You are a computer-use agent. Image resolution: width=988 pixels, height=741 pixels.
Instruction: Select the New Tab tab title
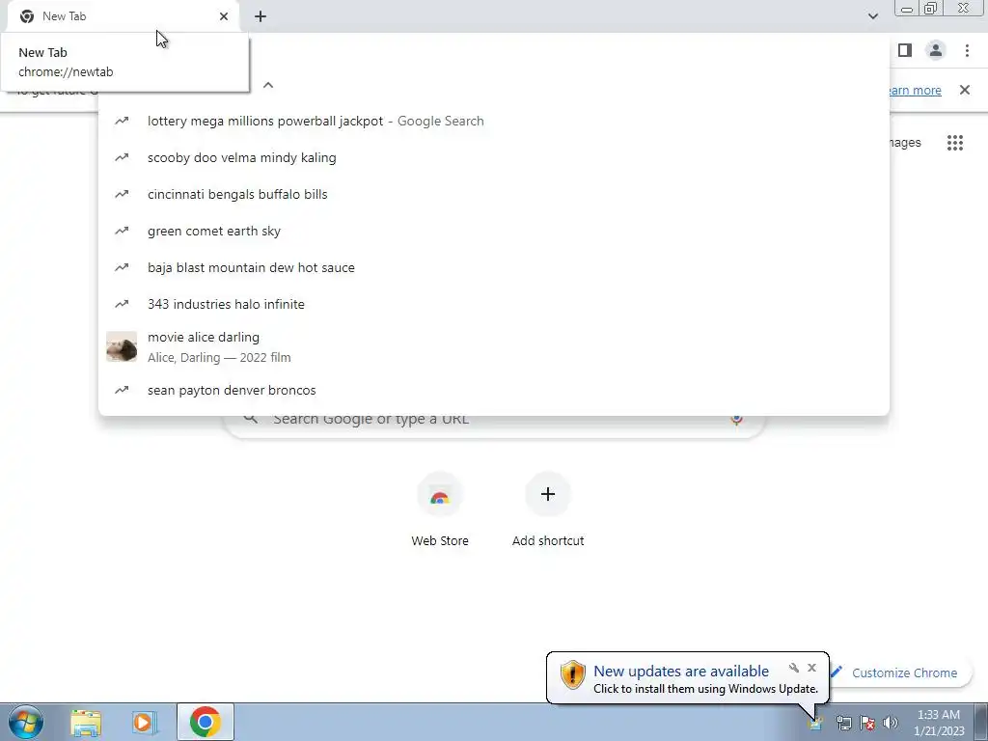point(64,16)
